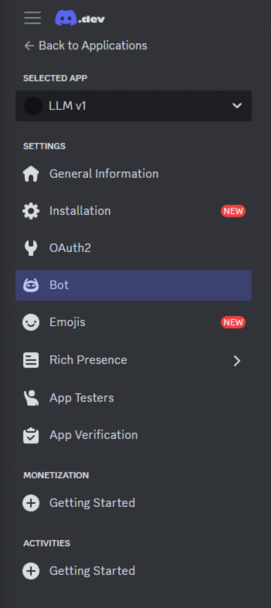The width and height of the screenshot is (271, 608).
Task: Click the dropdown arrow next to LLM v1
Action: 237,106
